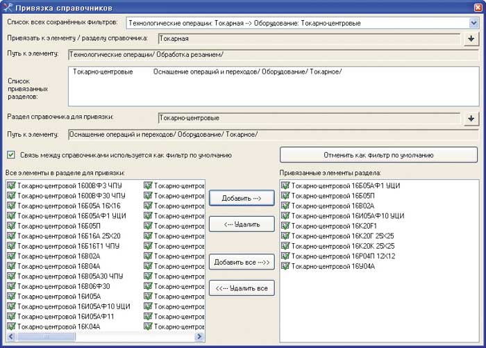The image size is (486, 348).
Task: Click <-- Удалить button
Action: point(241,224)
